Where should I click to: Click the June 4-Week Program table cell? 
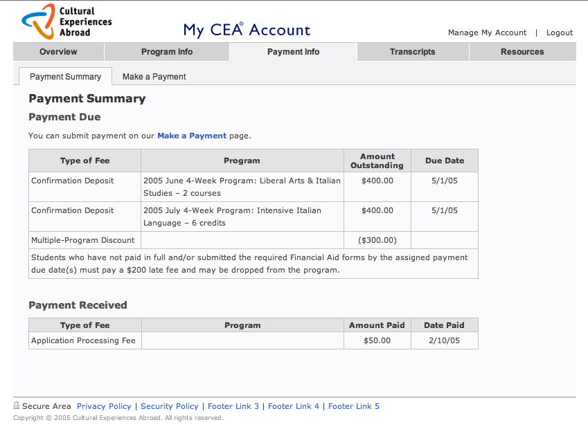coord(242,187)
